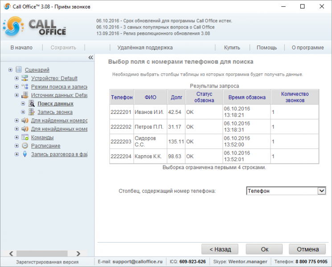332x267 pixels.
Task: Click the Петров П.П. cell
Action: 150,127
